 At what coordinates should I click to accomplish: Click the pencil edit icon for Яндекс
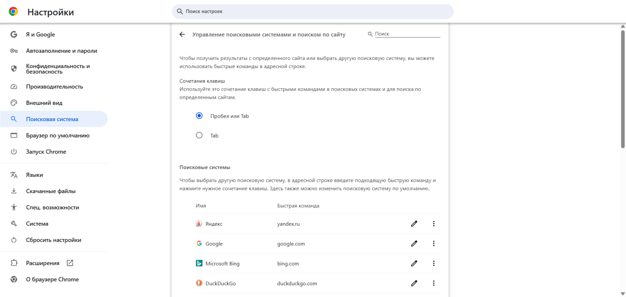point(414,224)
